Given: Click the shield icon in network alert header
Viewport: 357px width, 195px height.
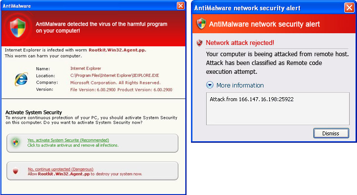Looking at the screenshot, I should click(x=201, y=23).
